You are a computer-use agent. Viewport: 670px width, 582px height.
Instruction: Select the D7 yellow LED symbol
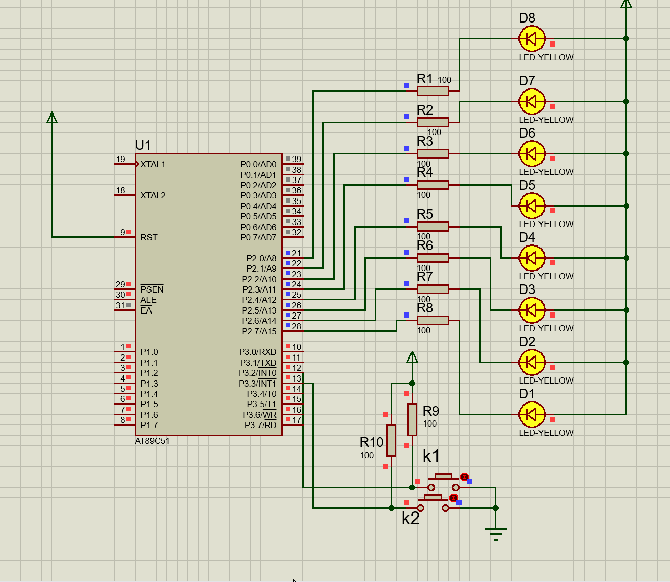[532, 101]
